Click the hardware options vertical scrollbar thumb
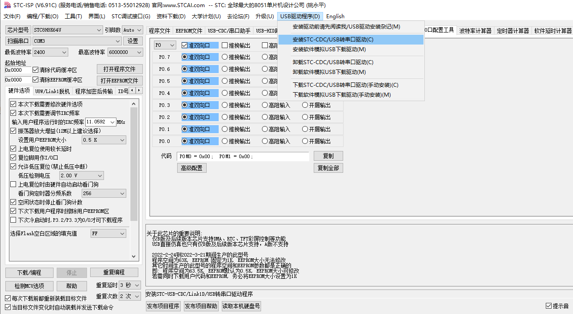The height and width of the screenshot is (314, 573). click(x=134, y=165)
